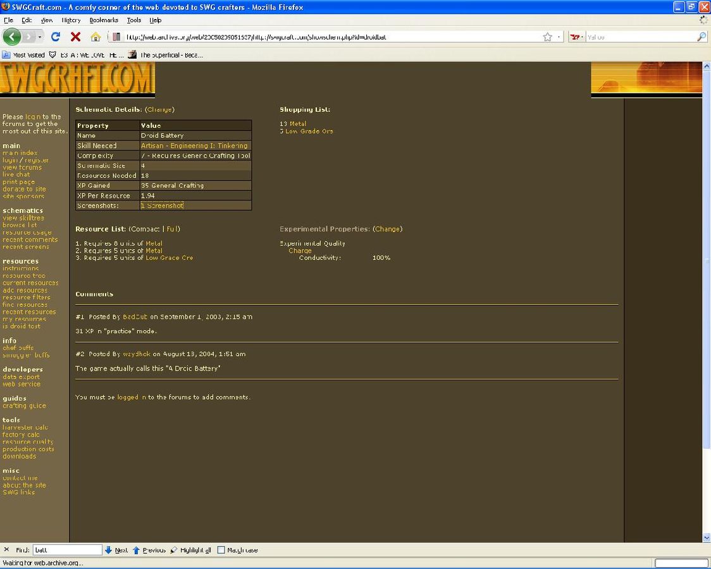Open the back/forward history dropdown arrow
Viewport: 711px width, 569px height.
click(40, 37)
